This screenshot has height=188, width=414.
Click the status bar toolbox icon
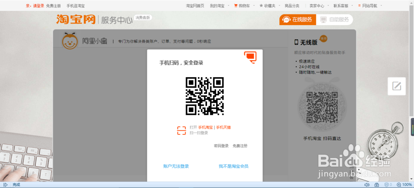tap(377, 185)
